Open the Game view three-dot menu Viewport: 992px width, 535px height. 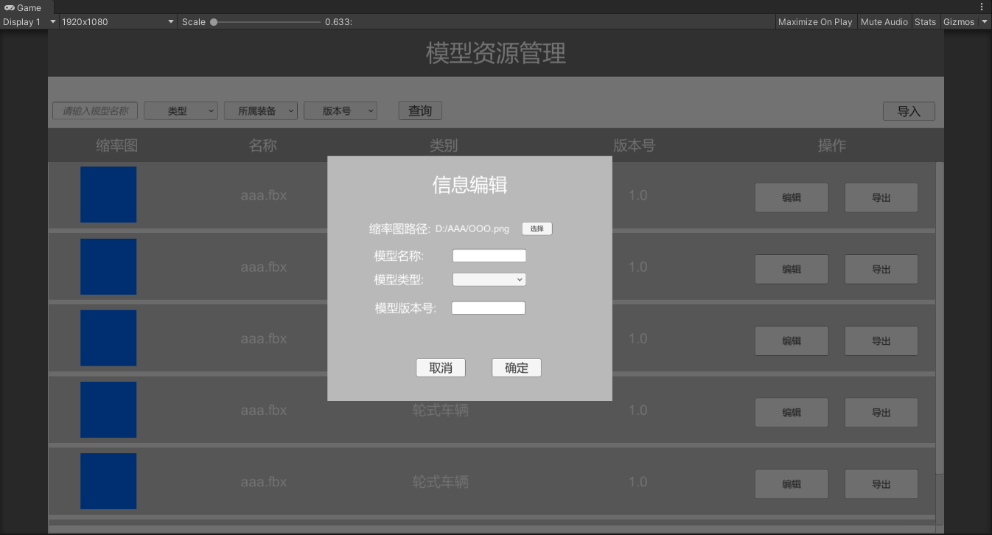pos(981,7)
